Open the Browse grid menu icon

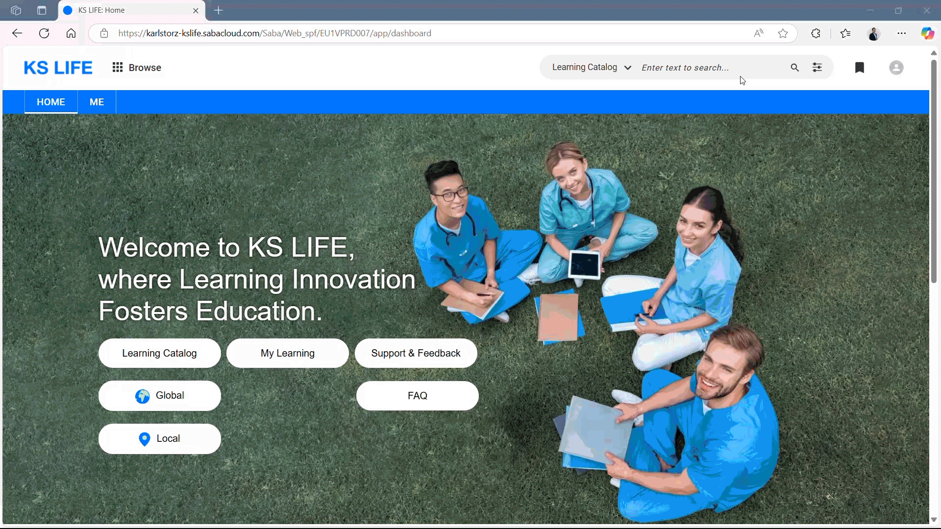(117, 68)
